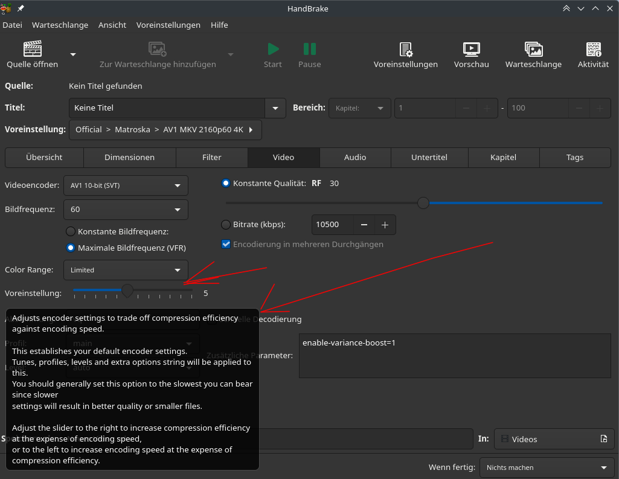The width and height of the screenshot is (619, 479).
Task: Minimize the HandBrake window
Action: pyautogui.click(x=581, y=8)
